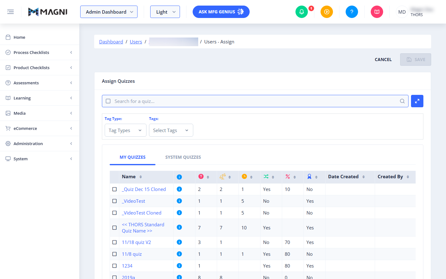Image resolution: width=446 pixels, height=279 pixels.
Task: Show info for 11/8 quiz
Action: tap(179, 254)
